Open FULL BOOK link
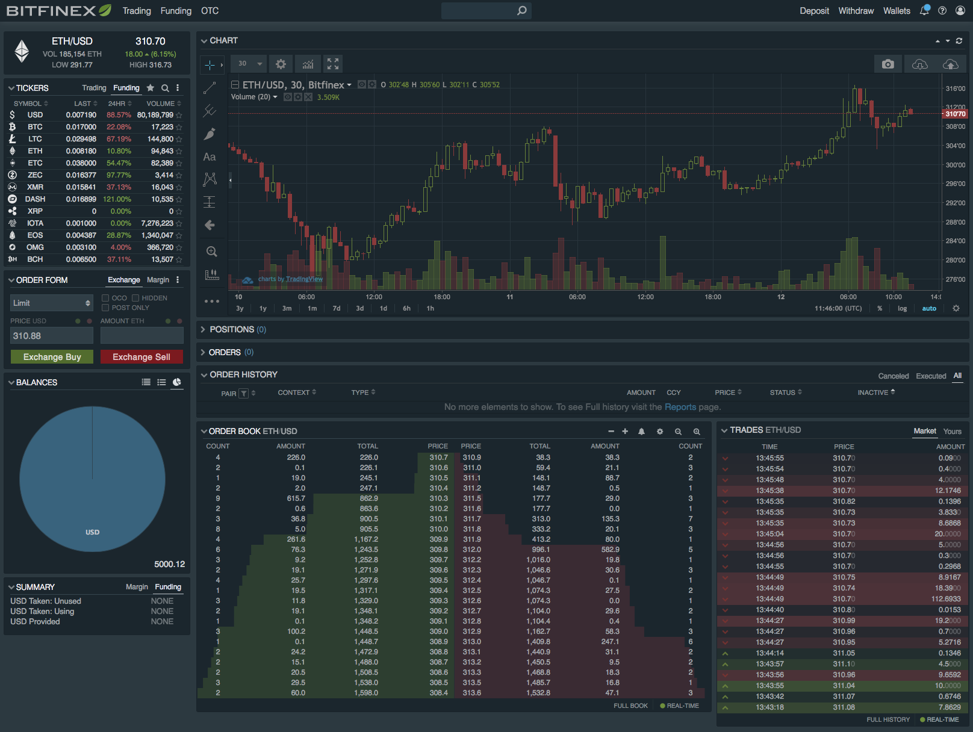This screenshot has width=973, height=732. pos(630,706)
